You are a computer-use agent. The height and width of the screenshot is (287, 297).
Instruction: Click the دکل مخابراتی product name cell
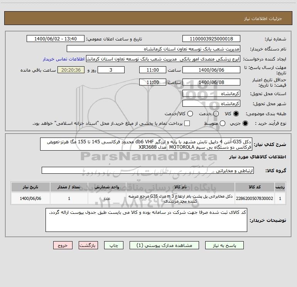[x=181, y=199]
